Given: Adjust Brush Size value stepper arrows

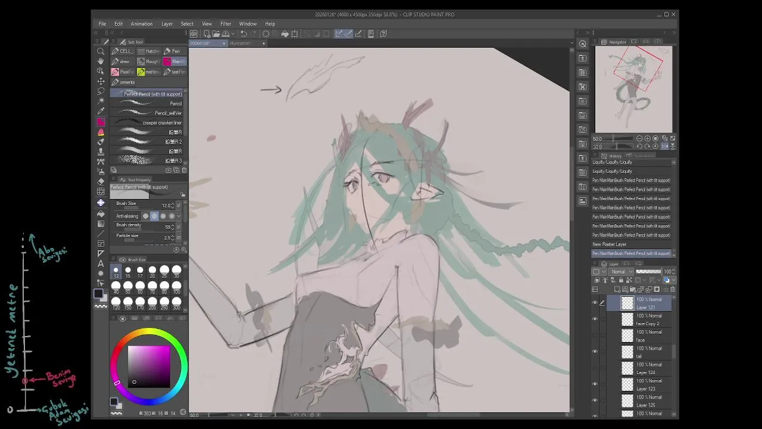Looking at the screenshot, I should [173, 206].
